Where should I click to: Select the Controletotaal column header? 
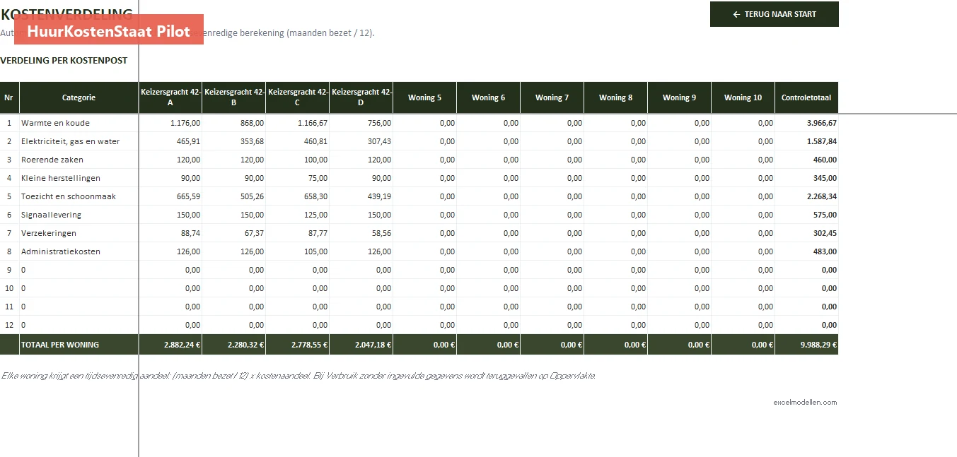807,97
